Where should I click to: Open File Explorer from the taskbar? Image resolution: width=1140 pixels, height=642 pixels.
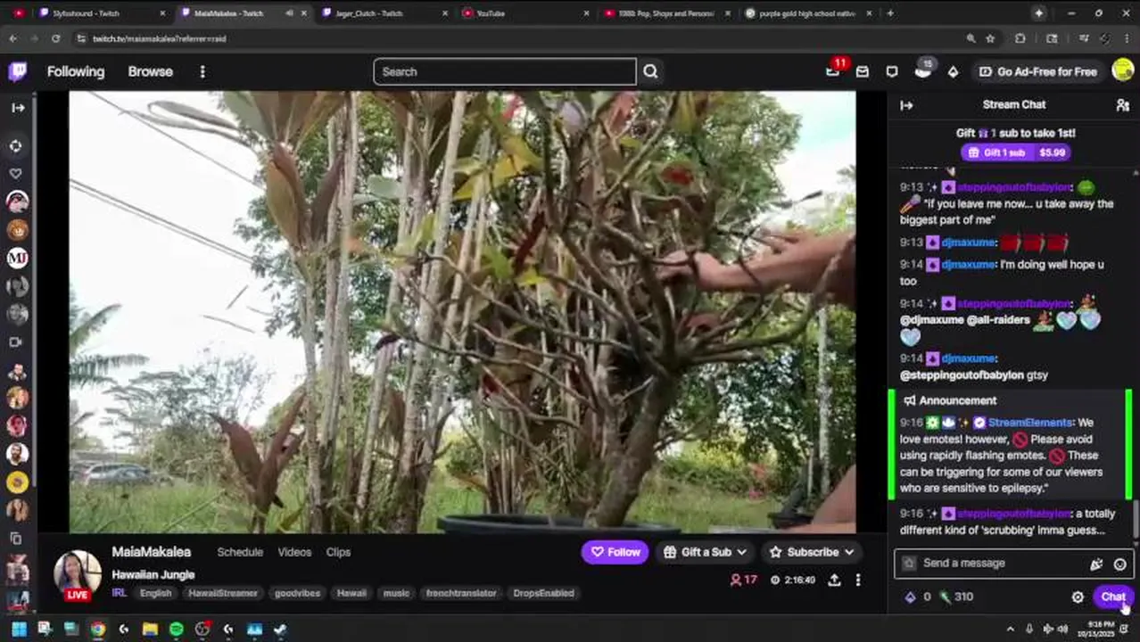tap(150, 630)
